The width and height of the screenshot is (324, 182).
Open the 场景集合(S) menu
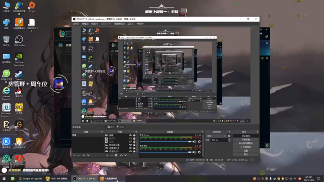119,24
